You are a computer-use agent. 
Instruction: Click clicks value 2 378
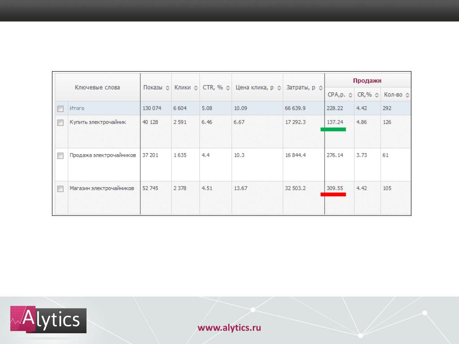pos(180,188)
